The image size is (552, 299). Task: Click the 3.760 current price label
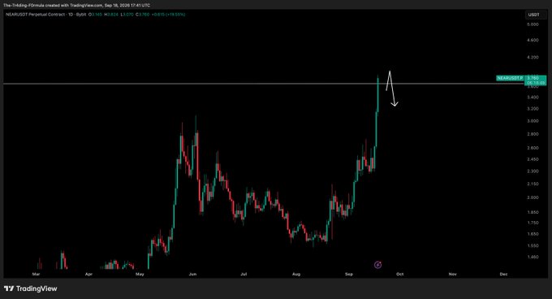click(535, 78)
